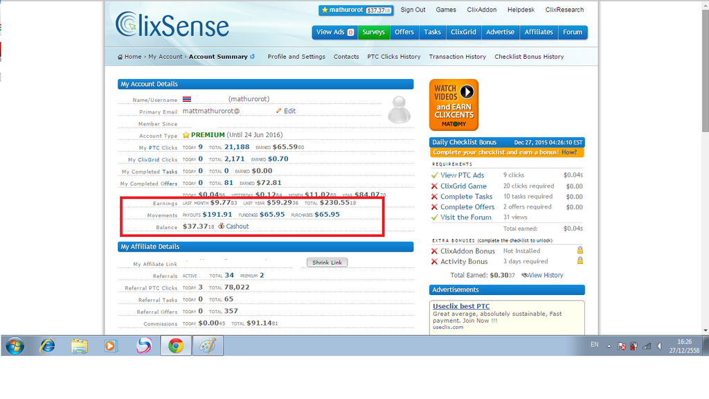Open the Visit the Forum requirement link
709x399 pixels.
click(x=466, y=217)
